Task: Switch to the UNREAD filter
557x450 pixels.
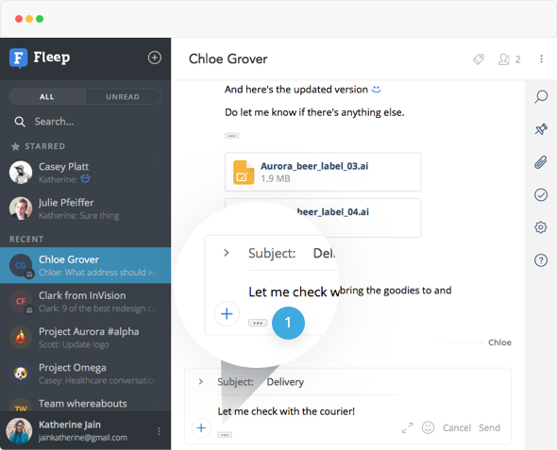Action: [123, 96]
